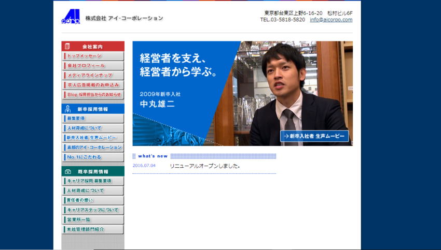The width and height of the screenshot is (441, 250).
Task: Open 本社管理部門紹介 menu item
Action: tap(92, 229)
